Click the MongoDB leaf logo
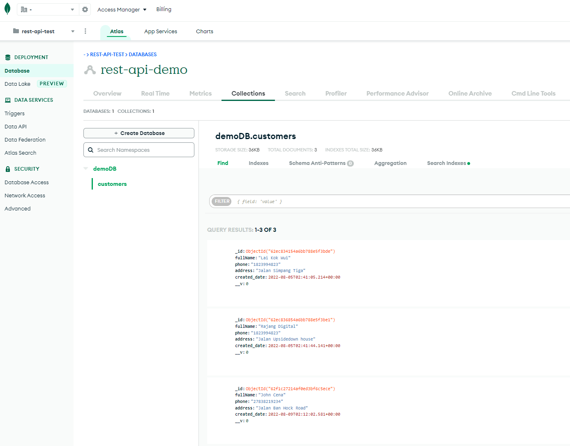 [7, 9]
